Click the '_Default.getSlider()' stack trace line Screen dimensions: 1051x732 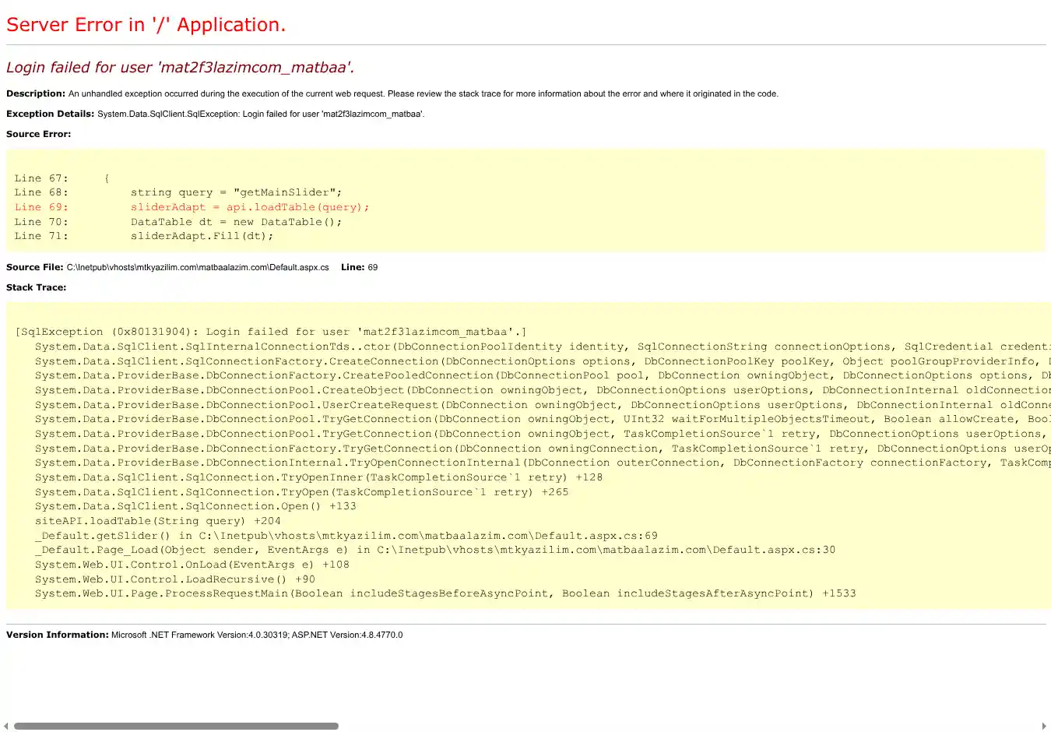[x=346, y=536]
